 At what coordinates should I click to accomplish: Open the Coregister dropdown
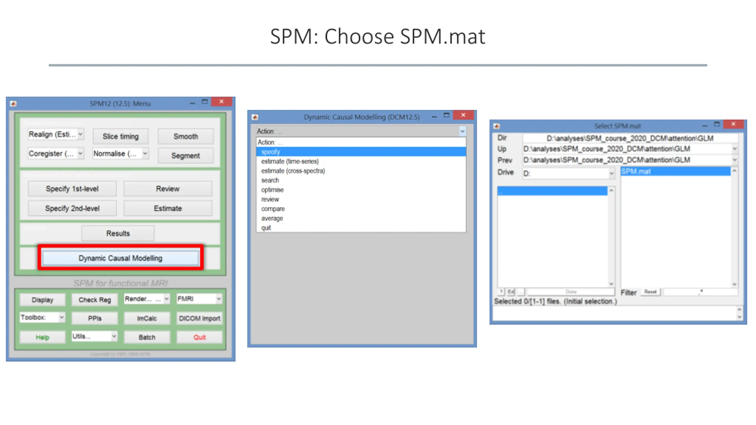click(x=56, y=153)
